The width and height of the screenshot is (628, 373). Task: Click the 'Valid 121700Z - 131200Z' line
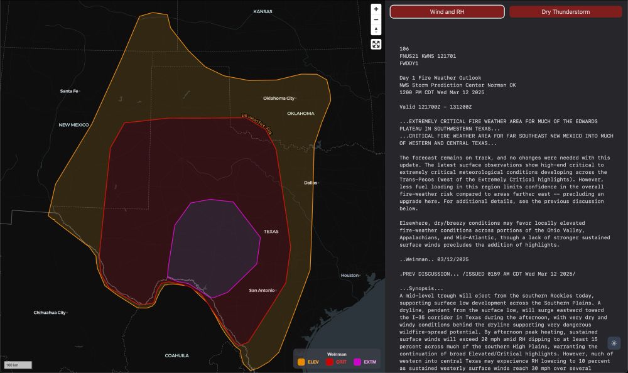(x=435, y=107)
